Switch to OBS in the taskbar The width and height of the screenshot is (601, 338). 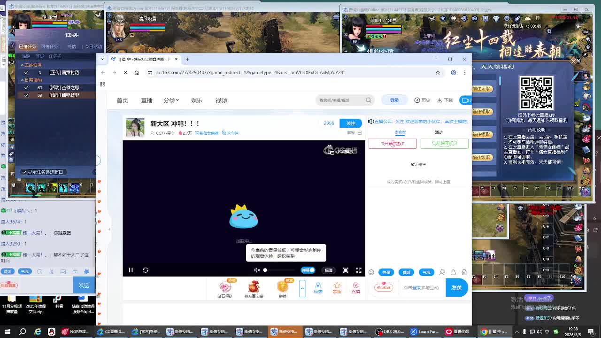(391, 332)
